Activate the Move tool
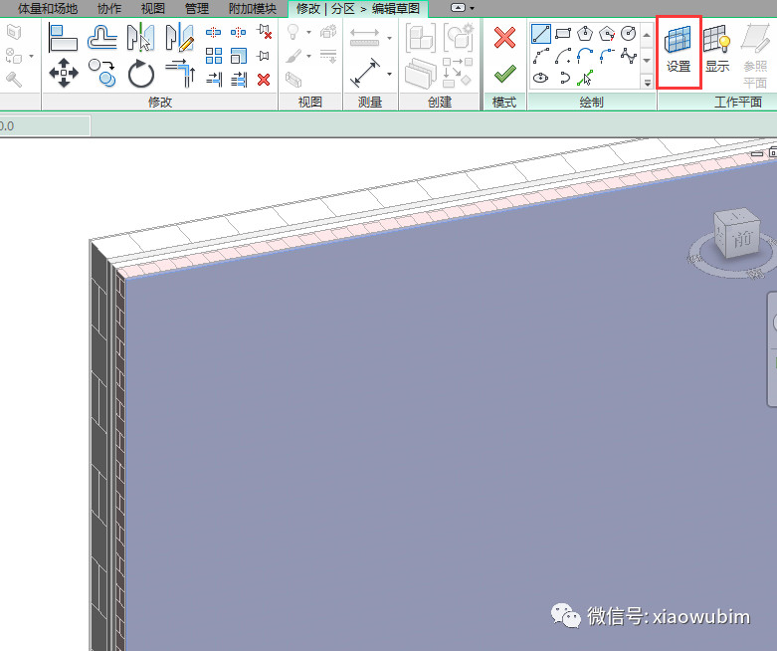This screenshot has width=777, height=651. (x=64, y=73)
